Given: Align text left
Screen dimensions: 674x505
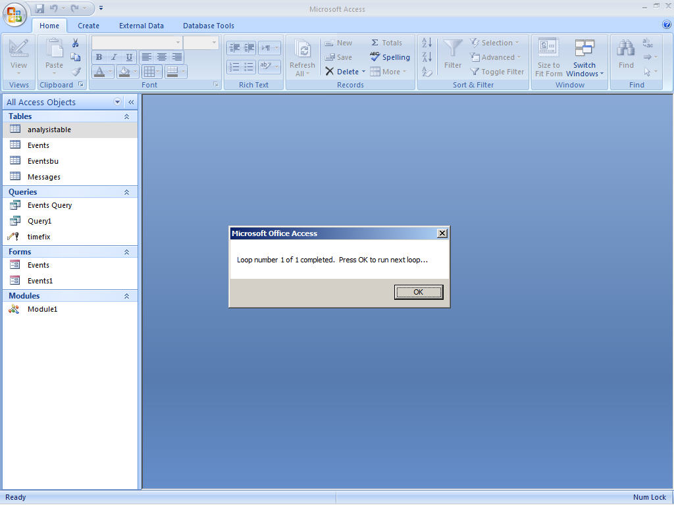Looking at the screenshot, I should (147, 57).
